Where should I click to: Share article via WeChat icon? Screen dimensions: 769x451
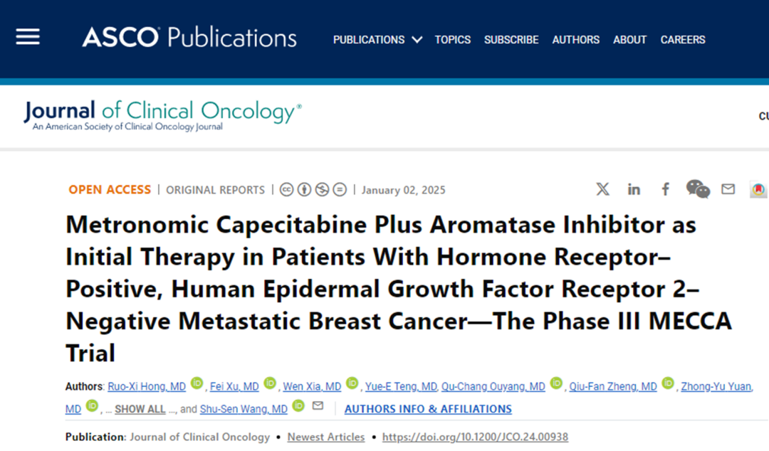[697, 189]
